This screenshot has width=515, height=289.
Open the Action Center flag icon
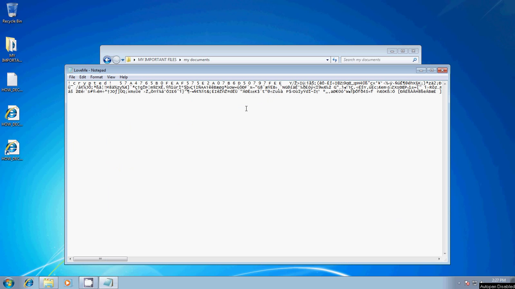click(x=467, y=283)
